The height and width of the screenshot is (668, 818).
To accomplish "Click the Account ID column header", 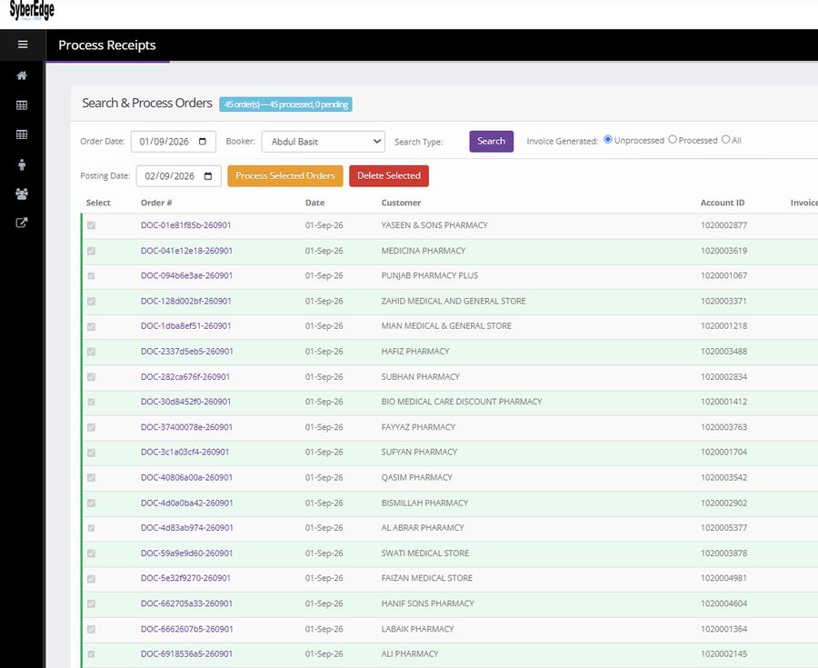I will click(x=722, y=203).
